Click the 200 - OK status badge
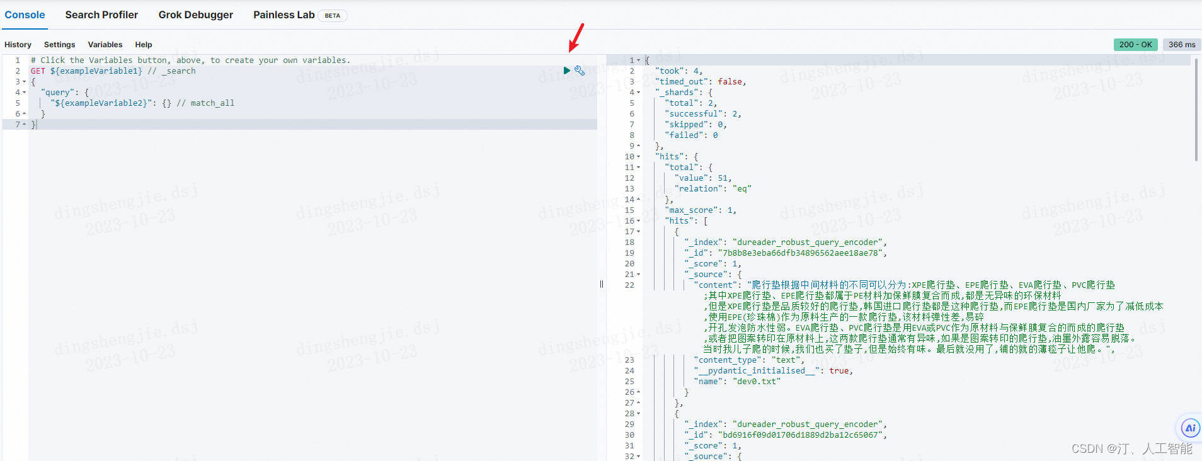Screen dimensions: 1202x461 tap(1135, 45)
